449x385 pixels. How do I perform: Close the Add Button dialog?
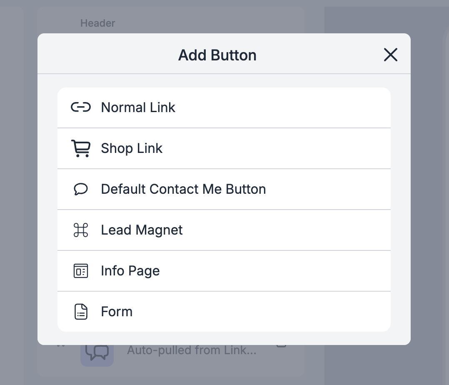coord(390,55)
